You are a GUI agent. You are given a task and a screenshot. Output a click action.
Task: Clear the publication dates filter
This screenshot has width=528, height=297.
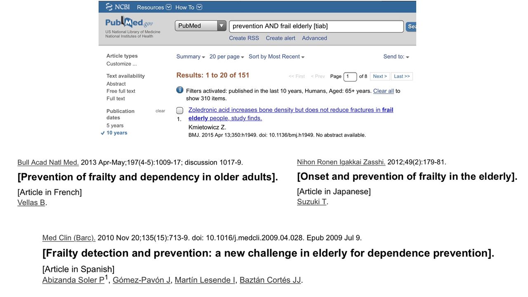[160, 111]
